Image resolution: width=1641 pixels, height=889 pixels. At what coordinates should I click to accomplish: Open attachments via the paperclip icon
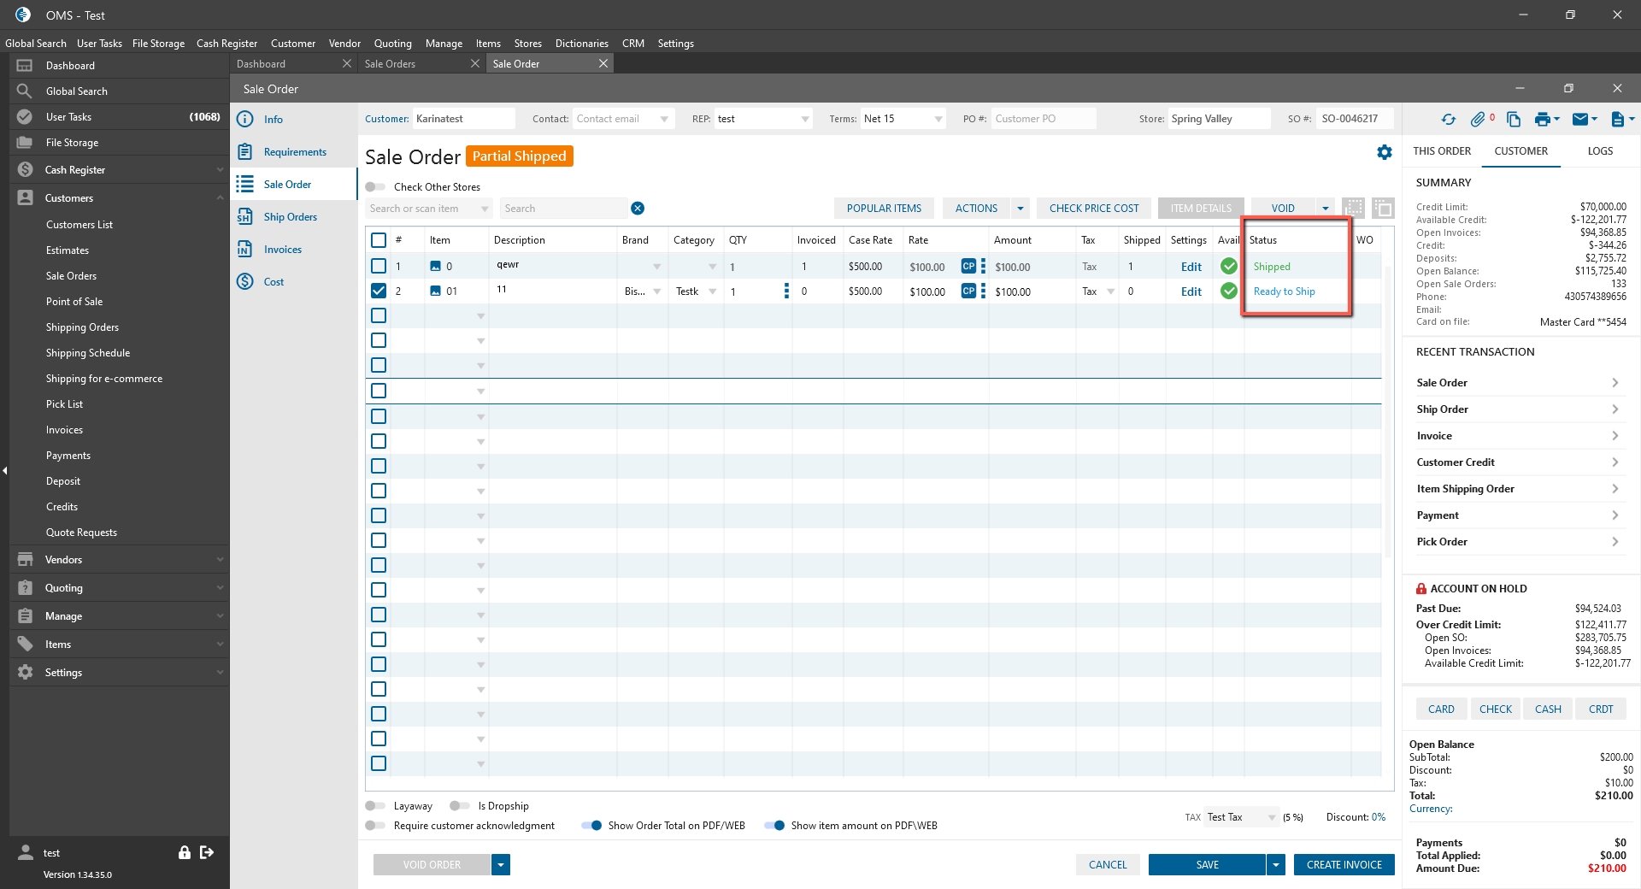click(x=1478, y=120)
